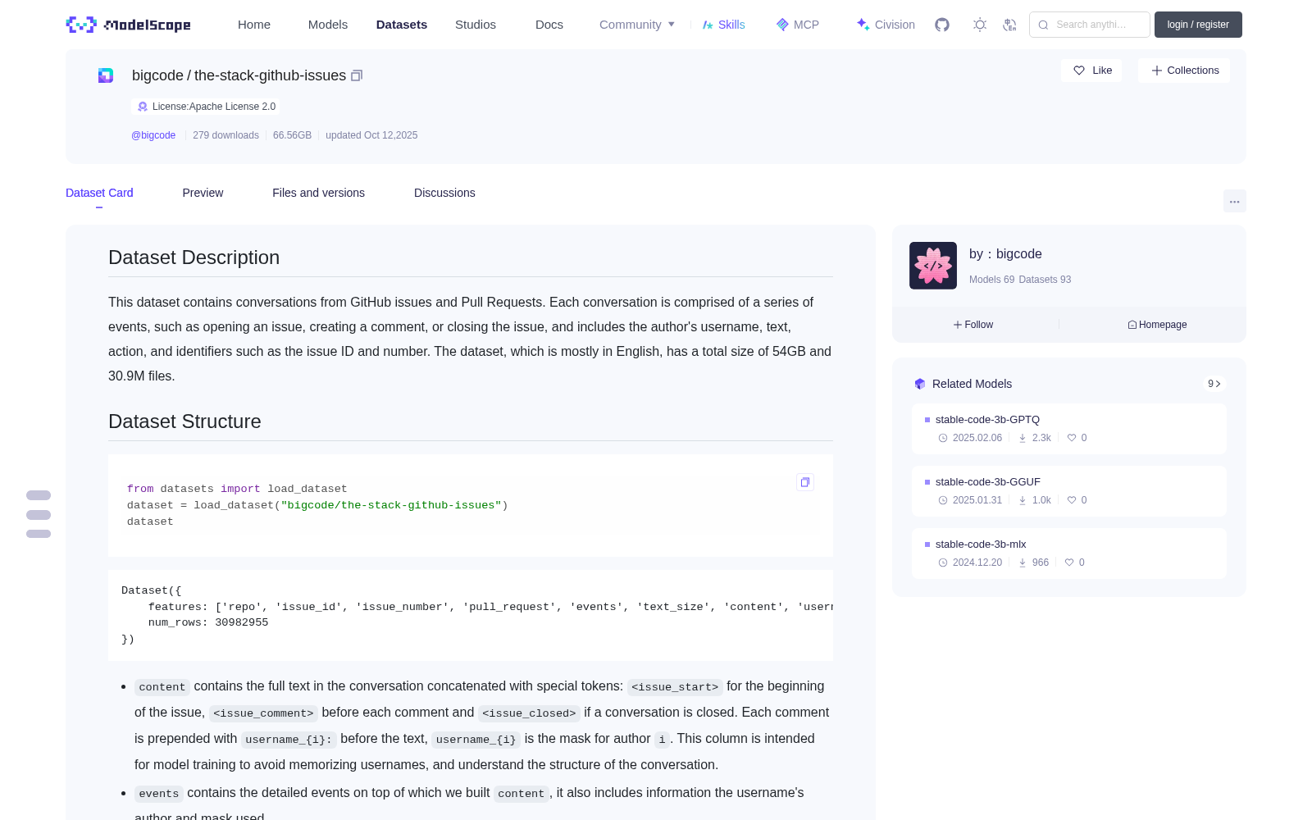Click the 'Dataset Description' heading
The image size is (1312, 820).
coord(194,257)
